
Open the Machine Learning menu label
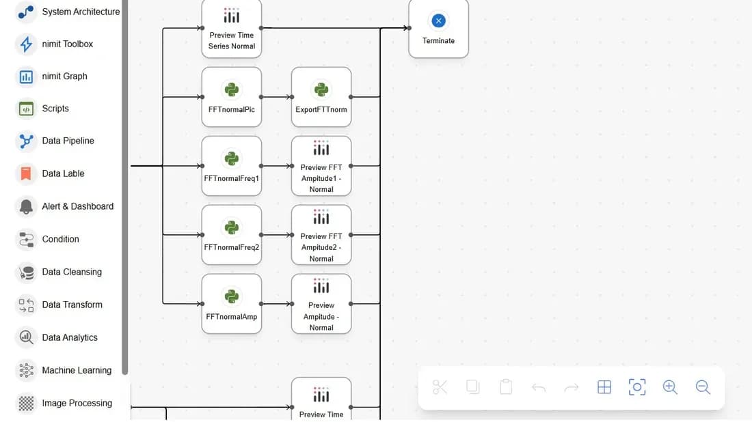pos(77,370)
